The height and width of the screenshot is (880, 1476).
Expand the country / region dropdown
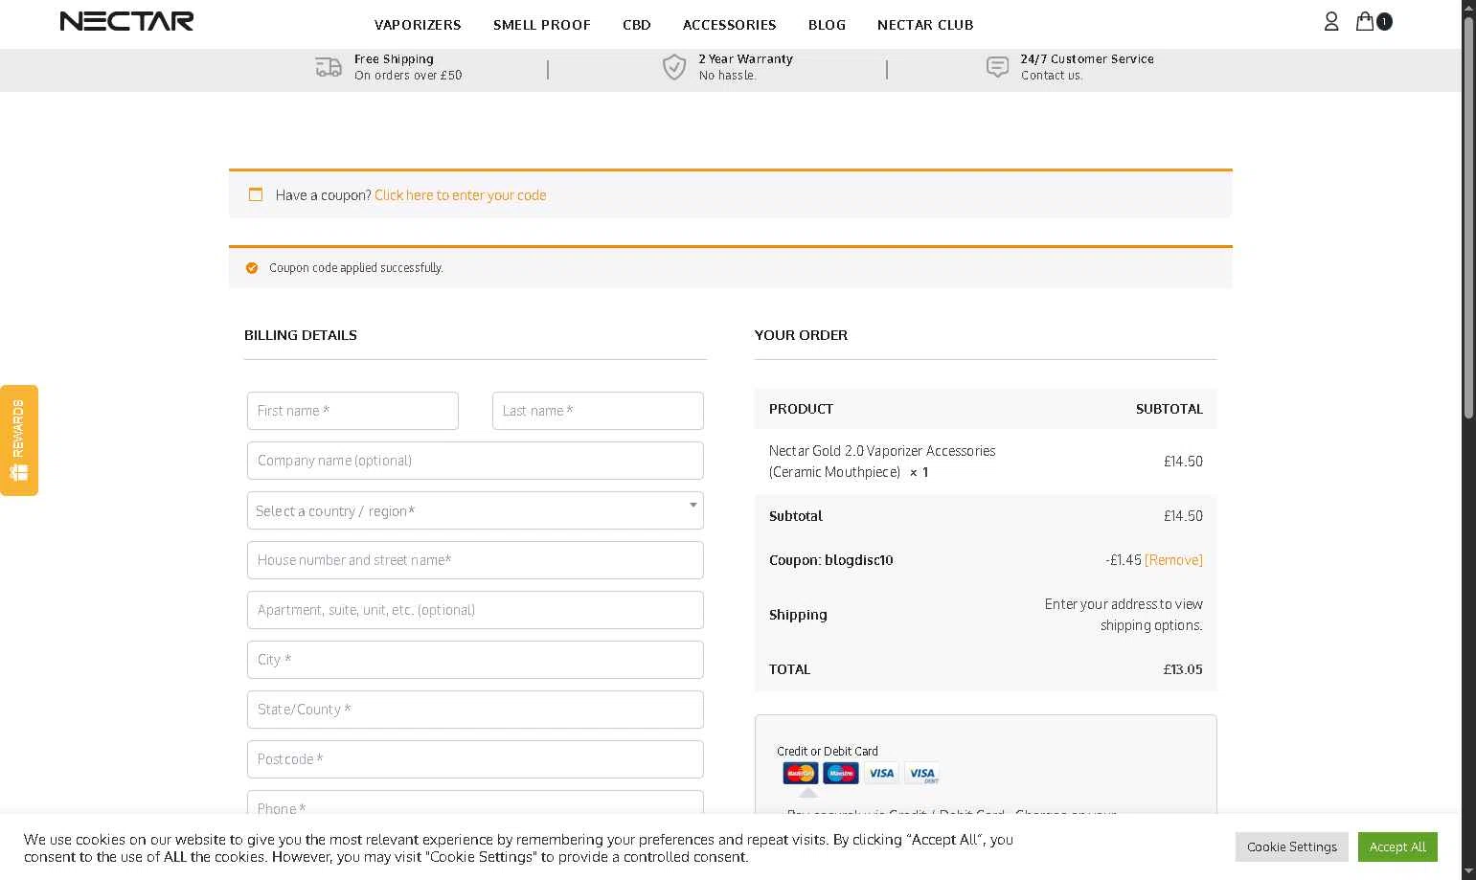(475, 510)
